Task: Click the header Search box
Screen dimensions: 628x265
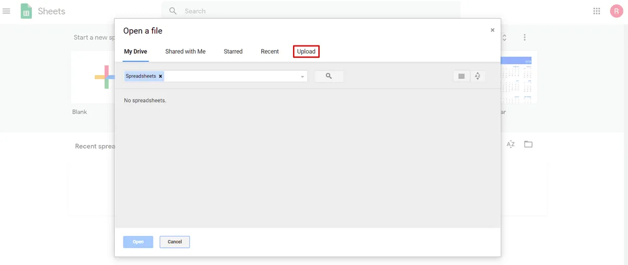Action: pos(311,11)
